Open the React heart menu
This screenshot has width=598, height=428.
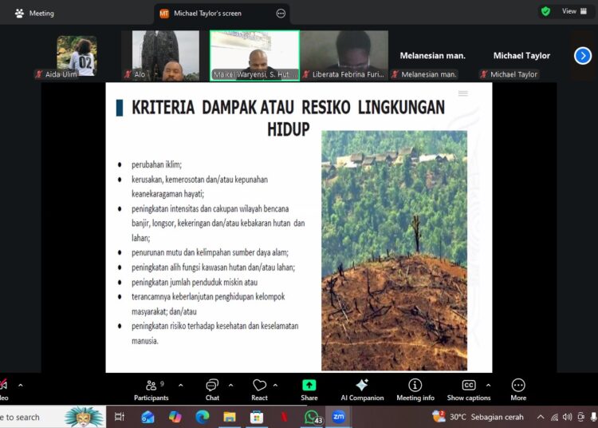(x=259, y=390)
